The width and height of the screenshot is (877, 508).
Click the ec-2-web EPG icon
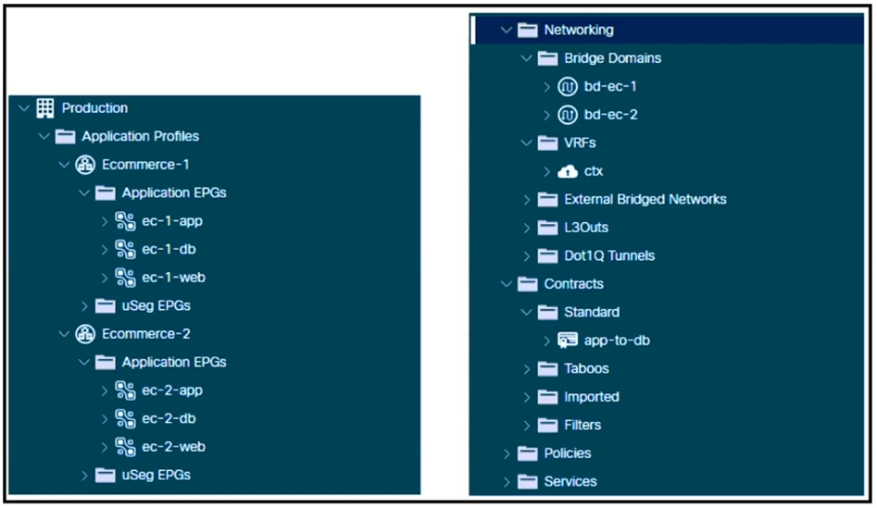pyautogui.click(x=125, y=447)
